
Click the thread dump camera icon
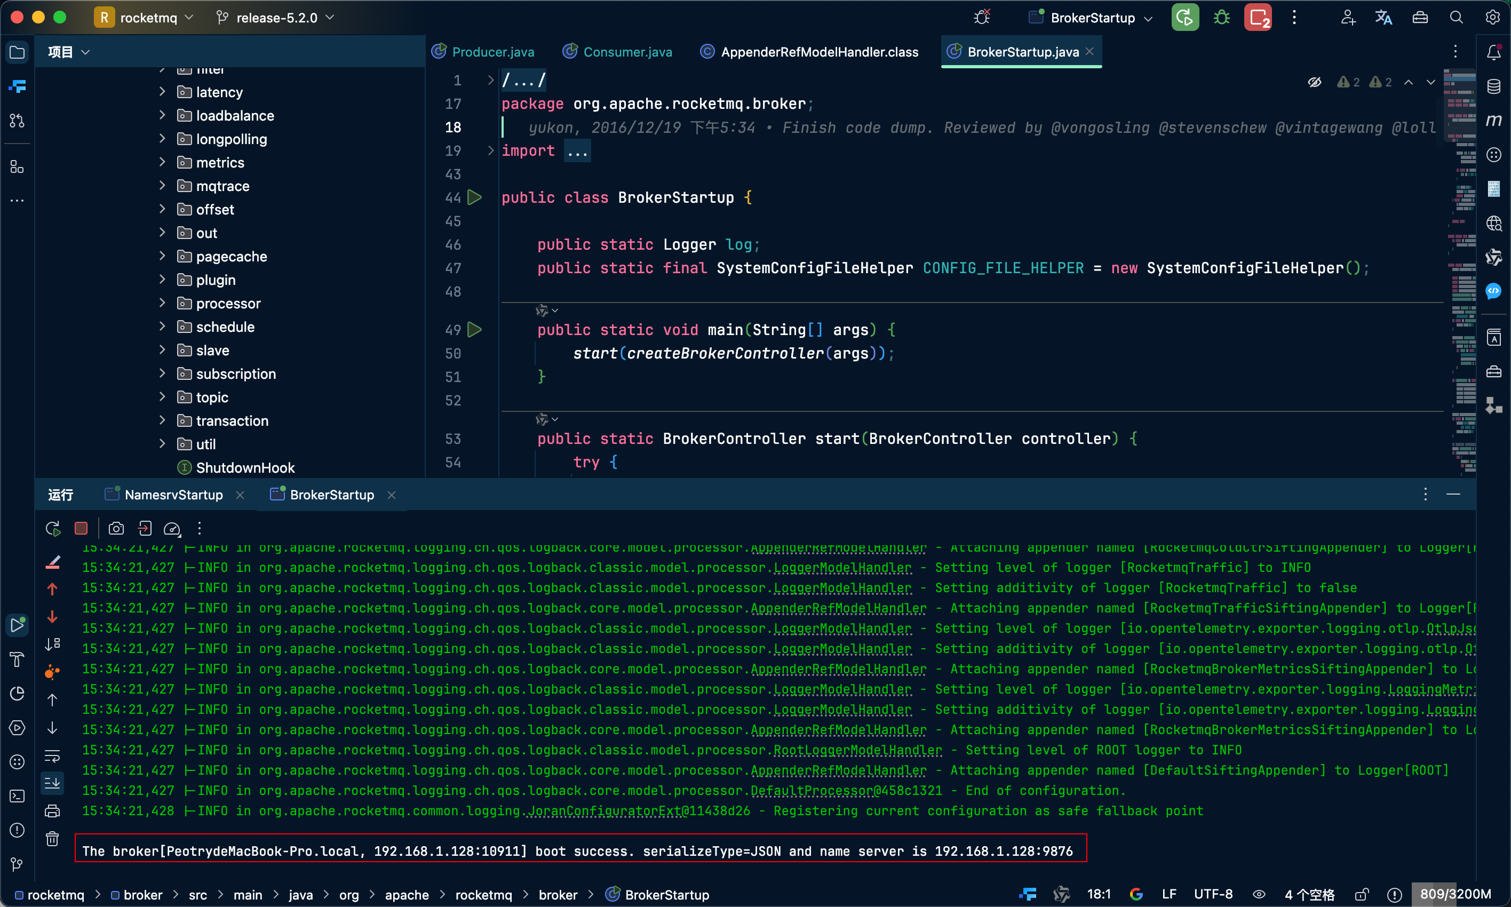coord(116,529)
